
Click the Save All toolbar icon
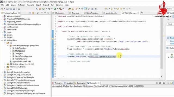coord(11,9)
